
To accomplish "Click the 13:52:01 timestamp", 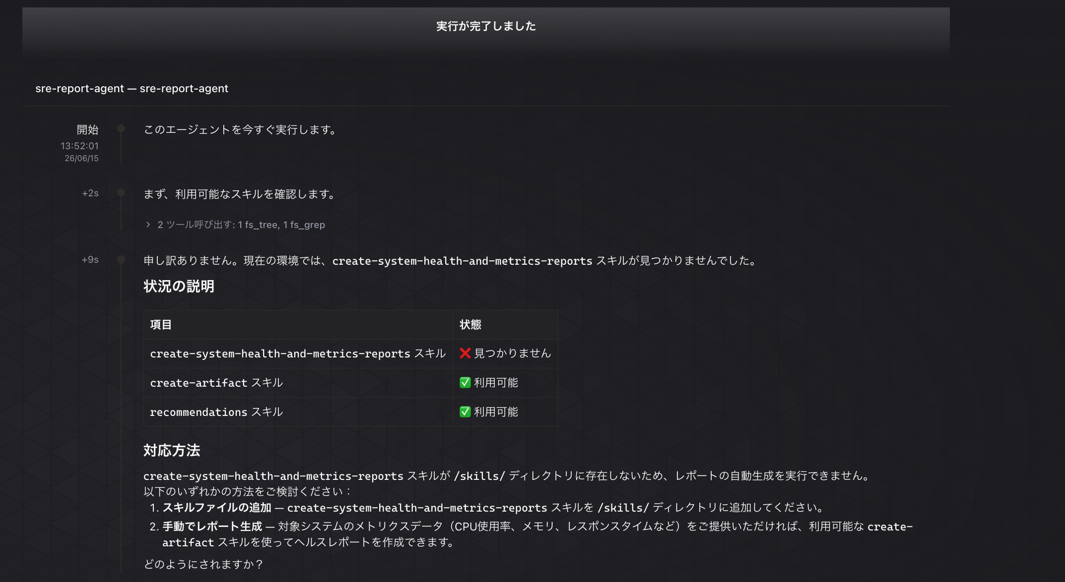I will [79, 146].
